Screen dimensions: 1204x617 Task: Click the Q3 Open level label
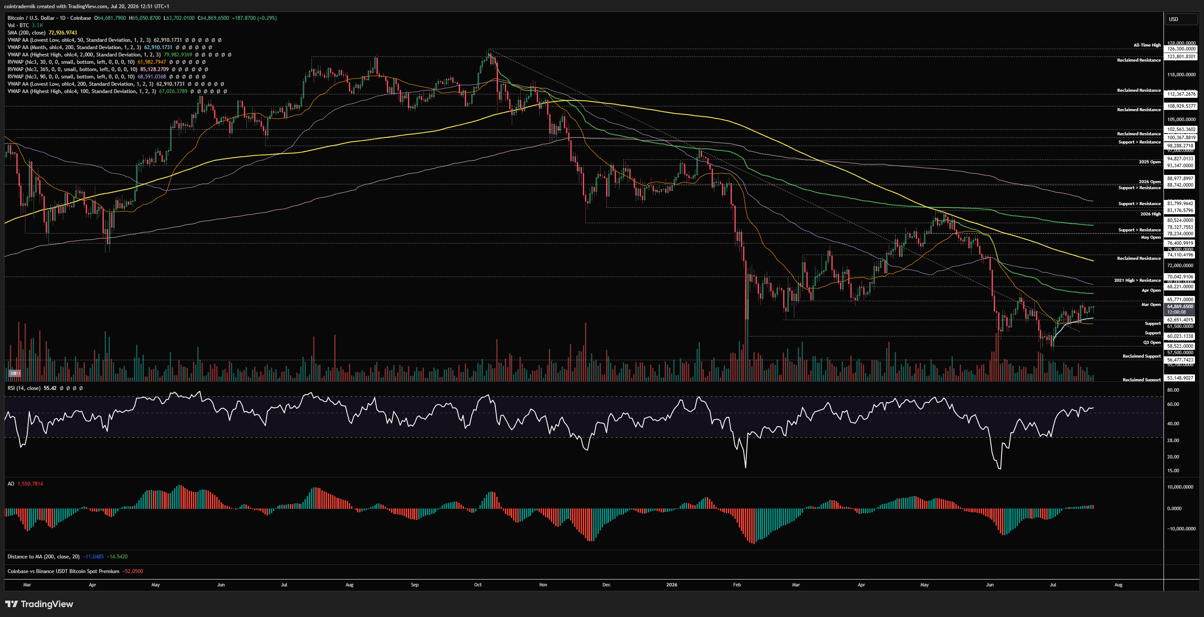[1151, 342]
